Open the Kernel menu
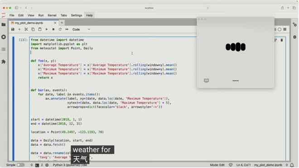The width and height of the screenshot is (299, 168). [52, 15]
